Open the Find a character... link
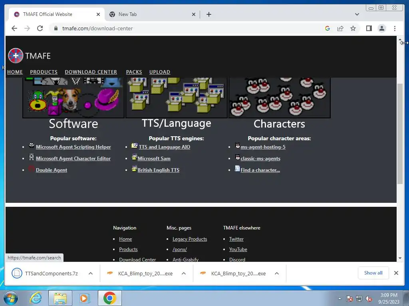 click(x=260, y=170)
